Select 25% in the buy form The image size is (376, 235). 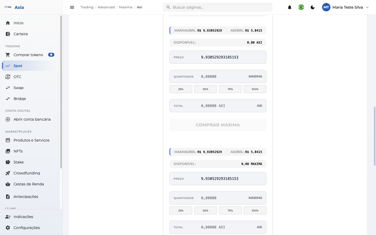pos(181,89)
